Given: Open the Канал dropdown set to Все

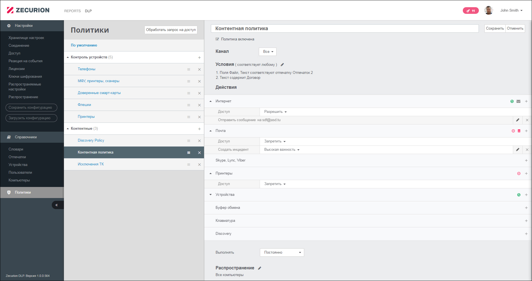Looking at the screenshot, I should [268, 52].
